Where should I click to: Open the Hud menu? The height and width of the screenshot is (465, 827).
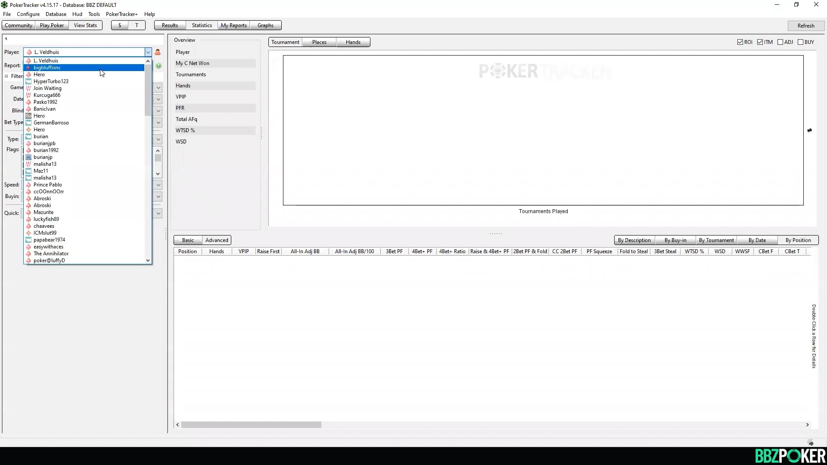pyautogui.click(x=77, y=14)
